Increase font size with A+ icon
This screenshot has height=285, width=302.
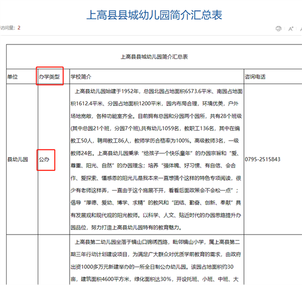(290, 29)
